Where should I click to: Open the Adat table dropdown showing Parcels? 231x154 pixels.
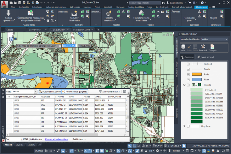coord(24,91)
